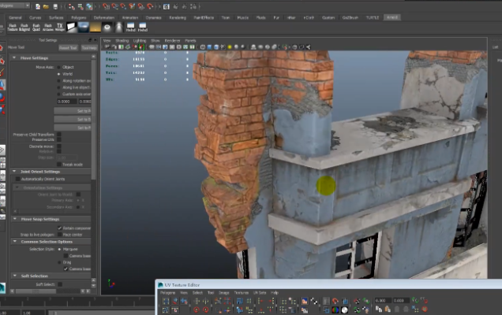Viewport: 502px width, 315px height.
Task: Click the white sphere shelf icon
Action: pos(107,27)
